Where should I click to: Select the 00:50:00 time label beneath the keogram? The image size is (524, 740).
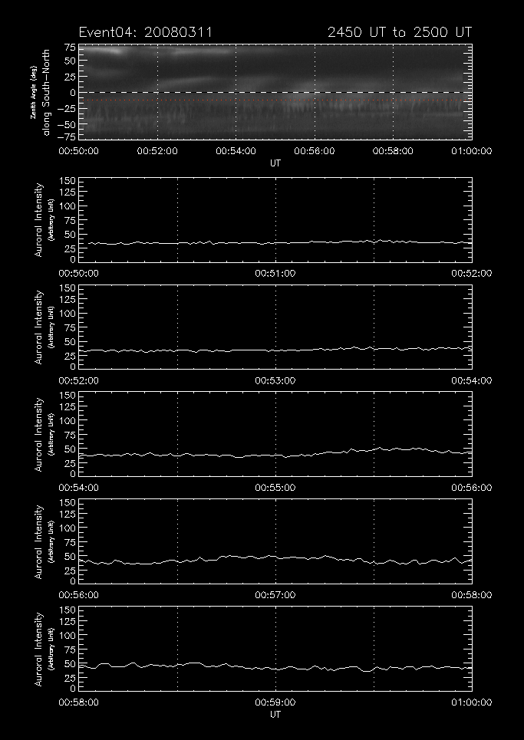pos(78,151)
